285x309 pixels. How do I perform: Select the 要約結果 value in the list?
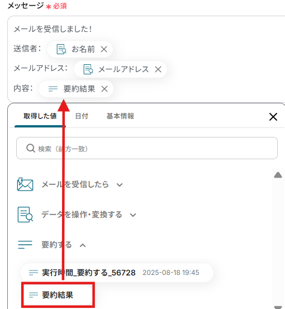click(58, 295)
